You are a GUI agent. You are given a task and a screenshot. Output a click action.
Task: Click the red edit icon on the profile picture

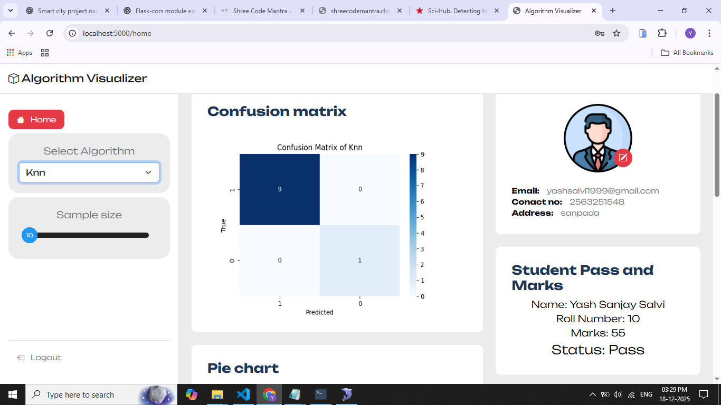[623, 158]
